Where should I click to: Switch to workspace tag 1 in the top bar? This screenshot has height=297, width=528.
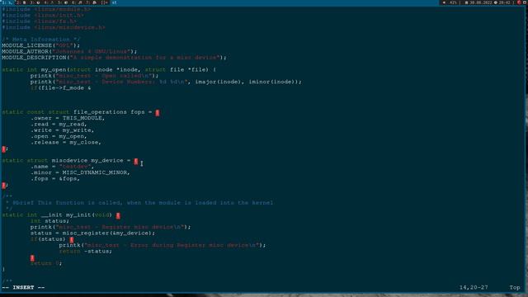coord(7,2)
